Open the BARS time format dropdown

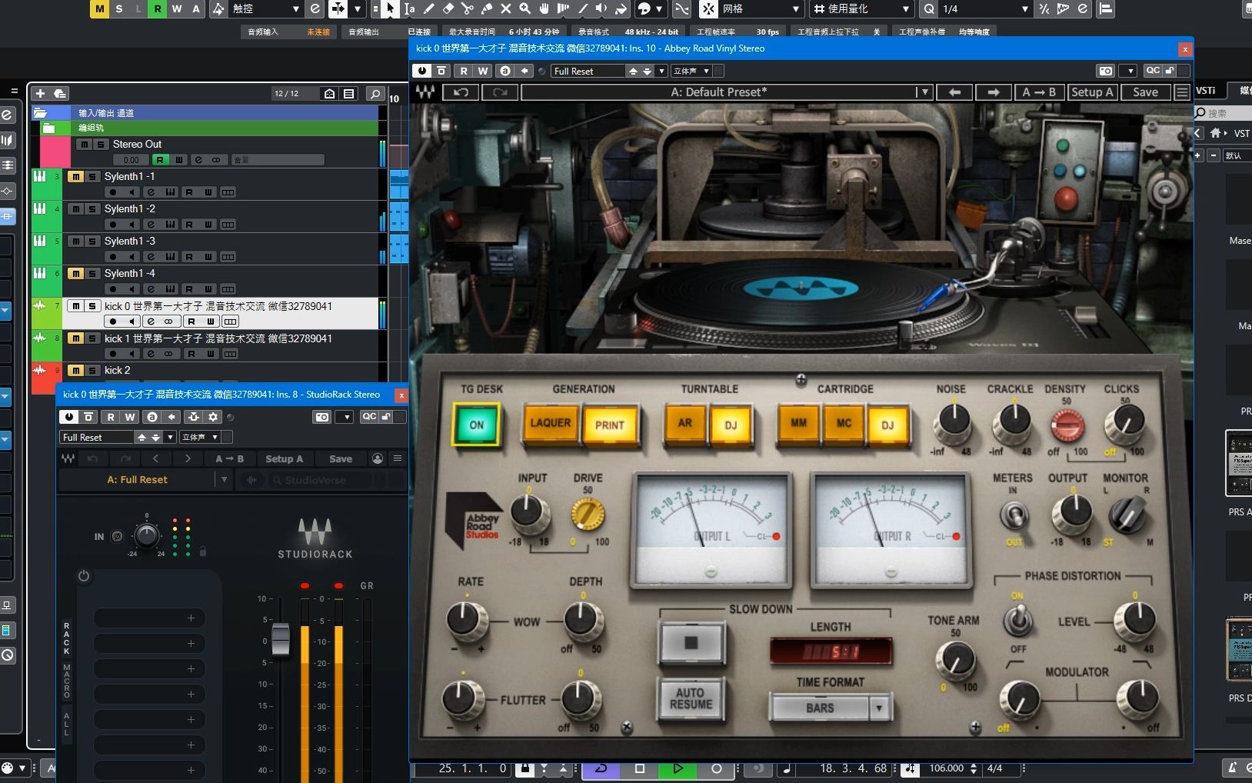pos(879,708)
